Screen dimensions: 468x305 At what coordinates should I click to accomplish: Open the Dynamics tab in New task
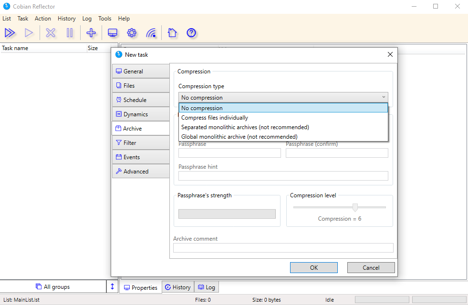(141, 114)
